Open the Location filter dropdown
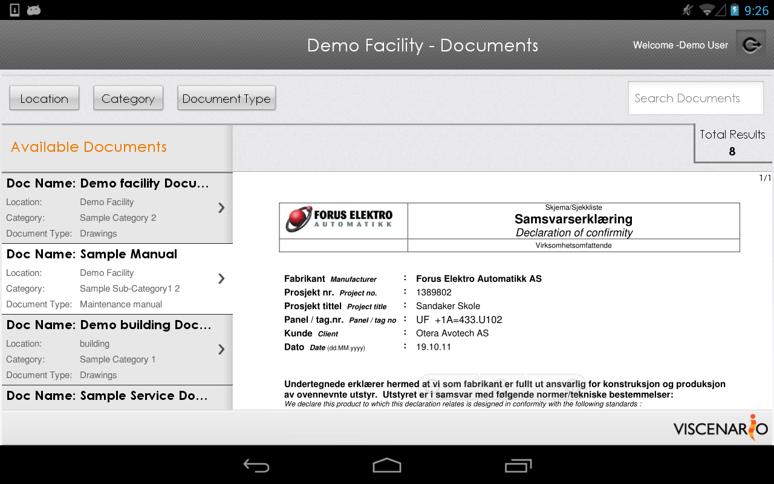Image resolution: width=774 pixels, height=484 pixels. (x=44, y=99)
